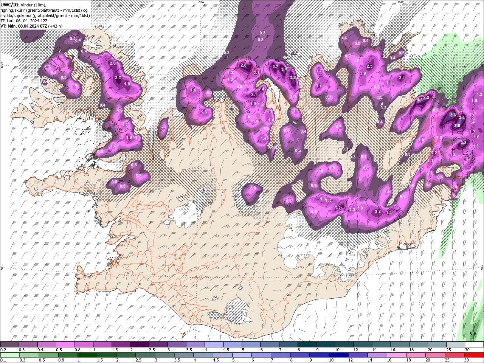Screen dimensions: 484x363
Task: Click the rain value '0.6' in the green area
Action: tap(473, 333)
